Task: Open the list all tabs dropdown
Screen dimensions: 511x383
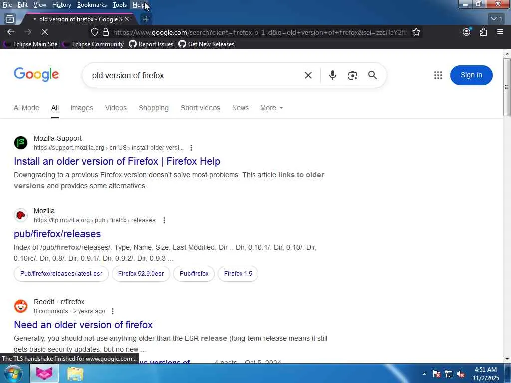Action: 497,19
